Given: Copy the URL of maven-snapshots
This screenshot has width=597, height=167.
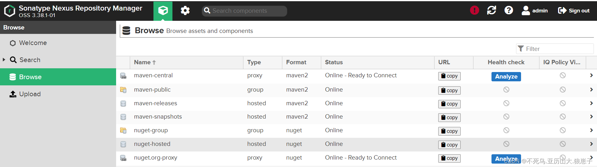Looking at the screenshot, I should point(449,118).
